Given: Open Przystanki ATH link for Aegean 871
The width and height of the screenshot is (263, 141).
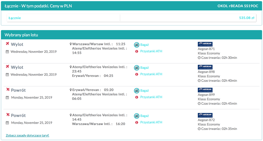Looking at the screenshot, I should pyautogui.click(x=151, y=51).
